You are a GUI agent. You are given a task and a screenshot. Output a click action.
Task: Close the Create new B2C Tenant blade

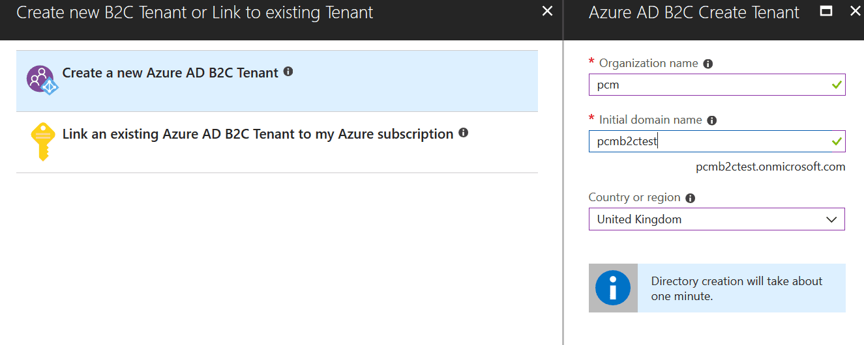548,11
